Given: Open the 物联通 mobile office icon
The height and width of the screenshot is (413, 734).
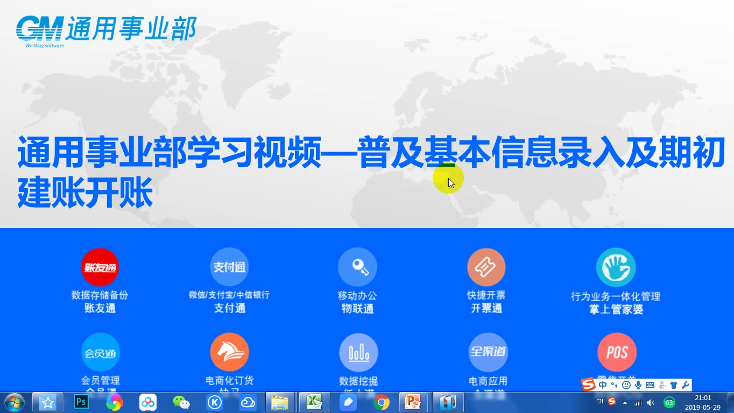Looking at the screenshot, I should 357,267.
